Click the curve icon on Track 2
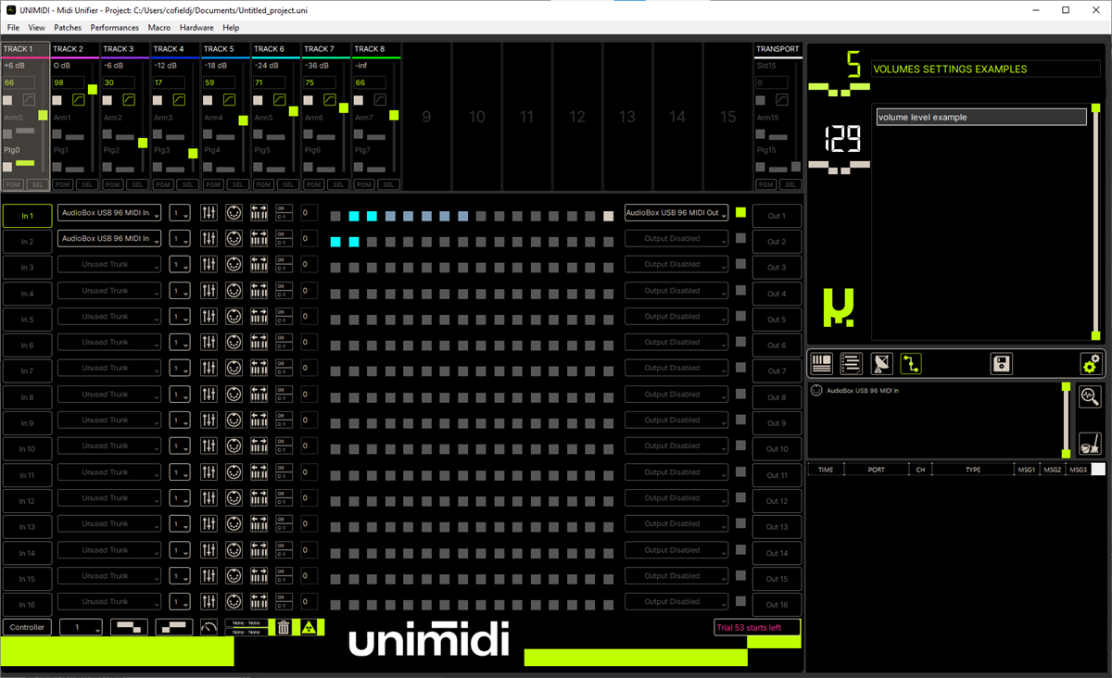Image resolution: width=1112 pixels, height=678 pixels. pyautogui.click(x=80, y=100)
